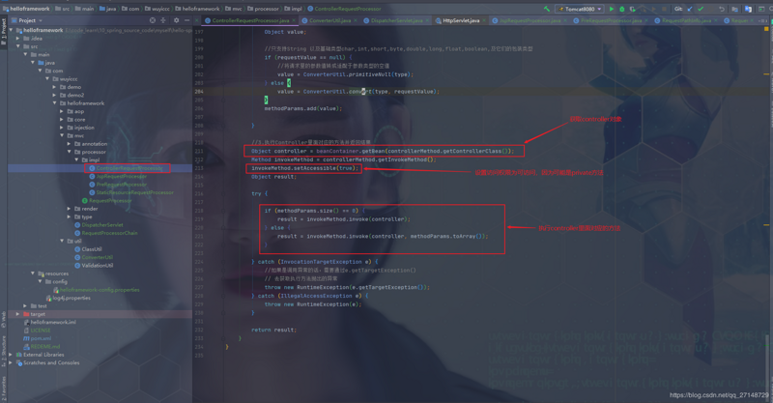Click the locate target icon in Project panel
The width and height of the screenshot is (773, 403).
[153, 20]
